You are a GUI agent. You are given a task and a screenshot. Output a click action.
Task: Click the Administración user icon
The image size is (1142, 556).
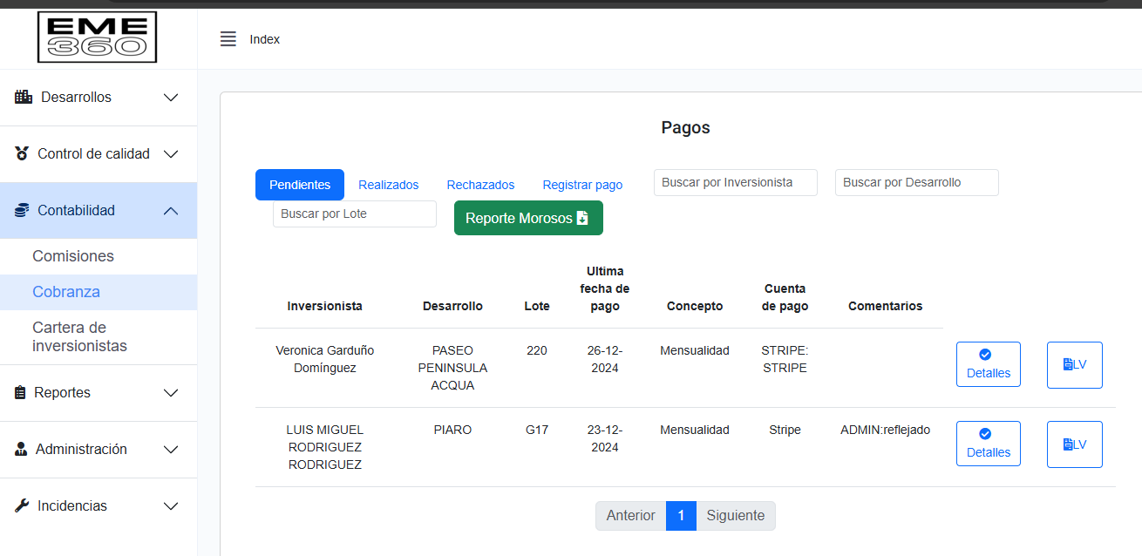tap(22, 449)
